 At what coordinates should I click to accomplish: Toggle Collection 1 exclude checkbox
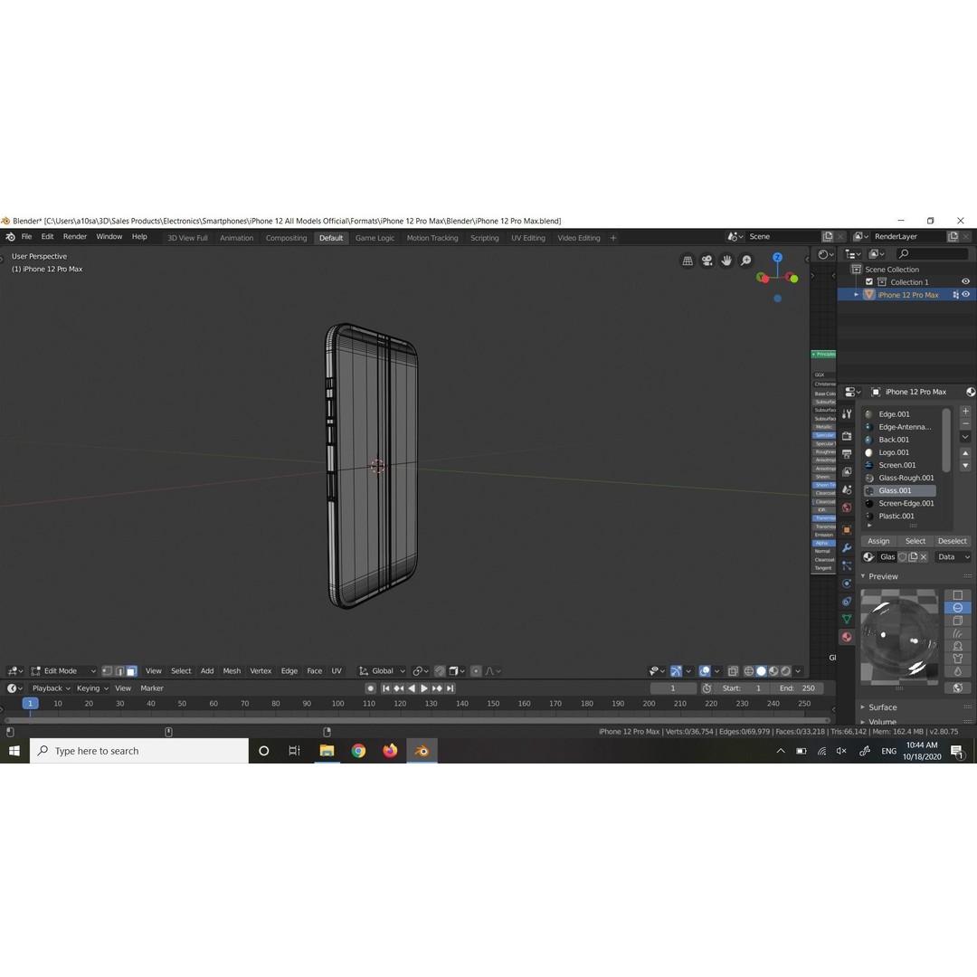(x=869, y=281)
